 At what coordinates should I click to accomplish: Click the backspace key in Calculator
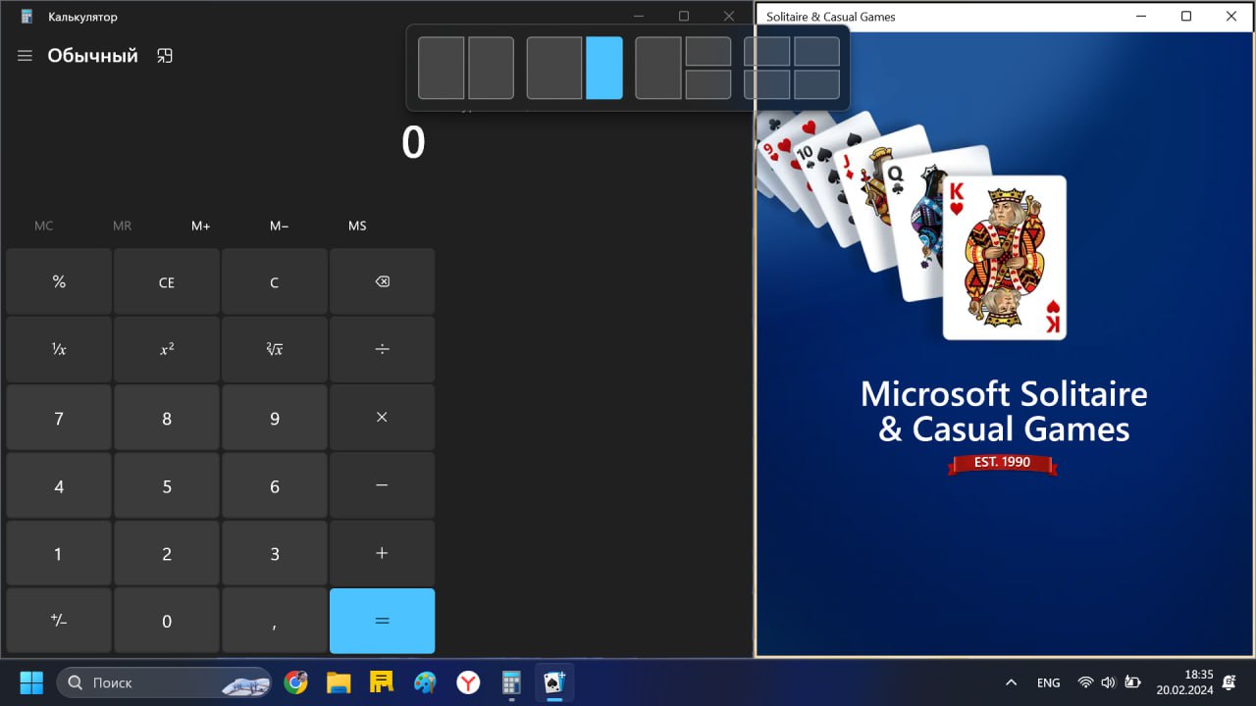tap(382, 281)
